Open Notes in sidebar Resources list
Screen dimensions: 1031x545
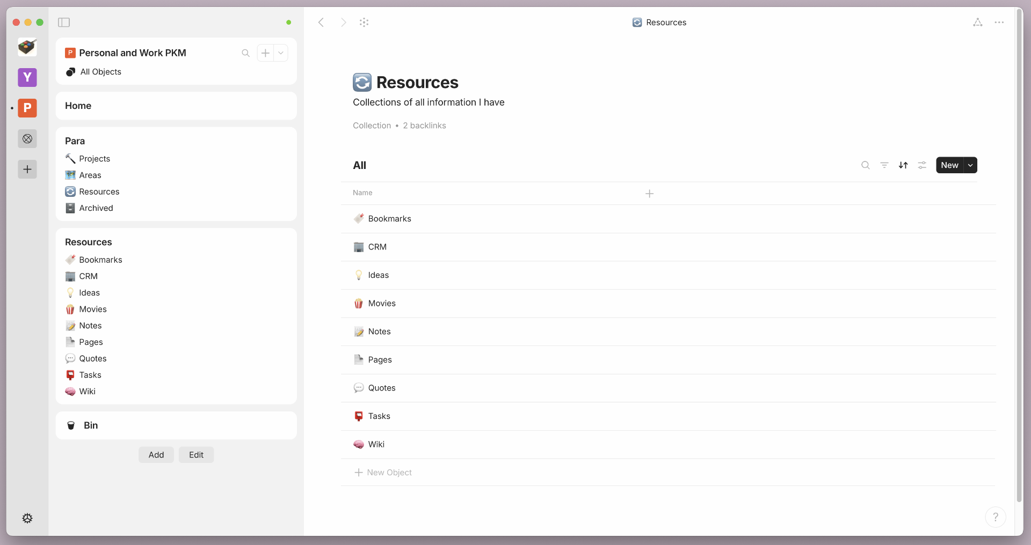tap(90, 326)
